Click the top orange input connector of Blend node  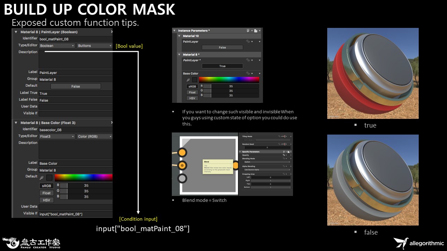pyautogui.click(x=182, y=152)
